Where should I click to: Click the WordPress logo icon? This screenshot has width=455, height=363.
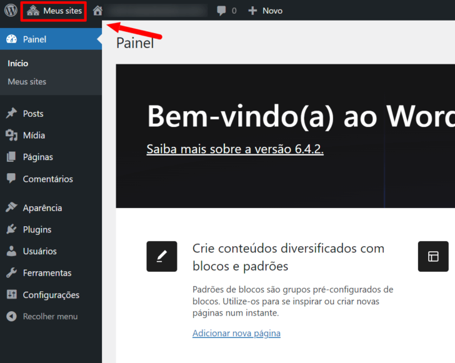[x=11, y=11]
